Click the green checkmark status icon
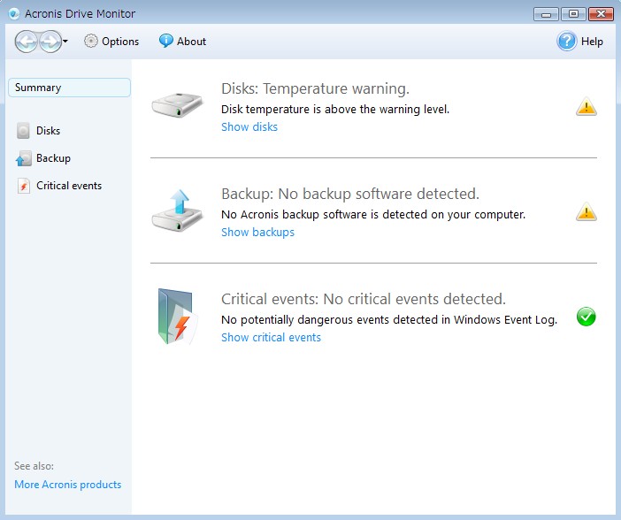This screenshot has height=520, width=621. 586,317
